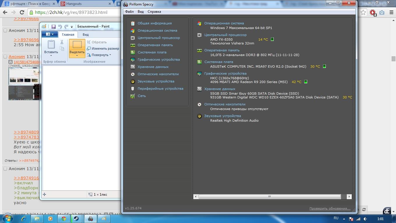Click the Windows logo icon beside Операционная система heading
The width and height of the screenshot is (396, 223).
point(199,24)
